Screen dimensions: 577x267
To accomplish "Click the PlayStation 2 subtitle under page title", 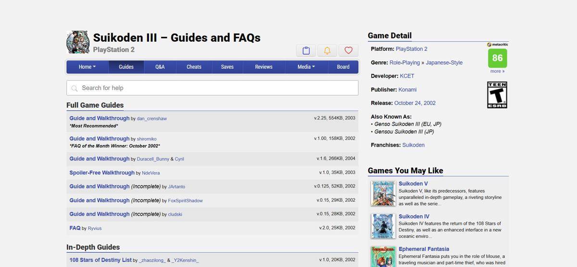I will pos(114,50).
